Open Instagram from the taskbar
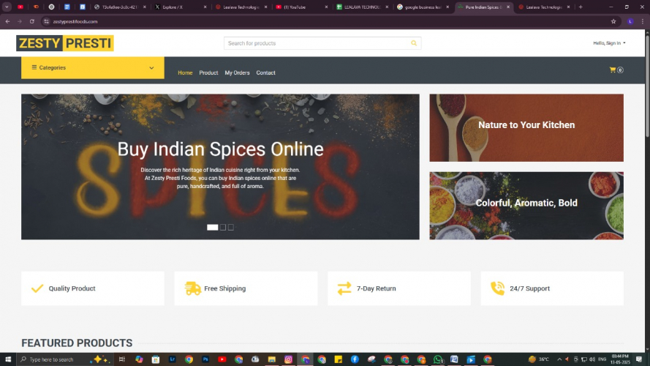Screen dimensions: 650x366 click(289, 359)
